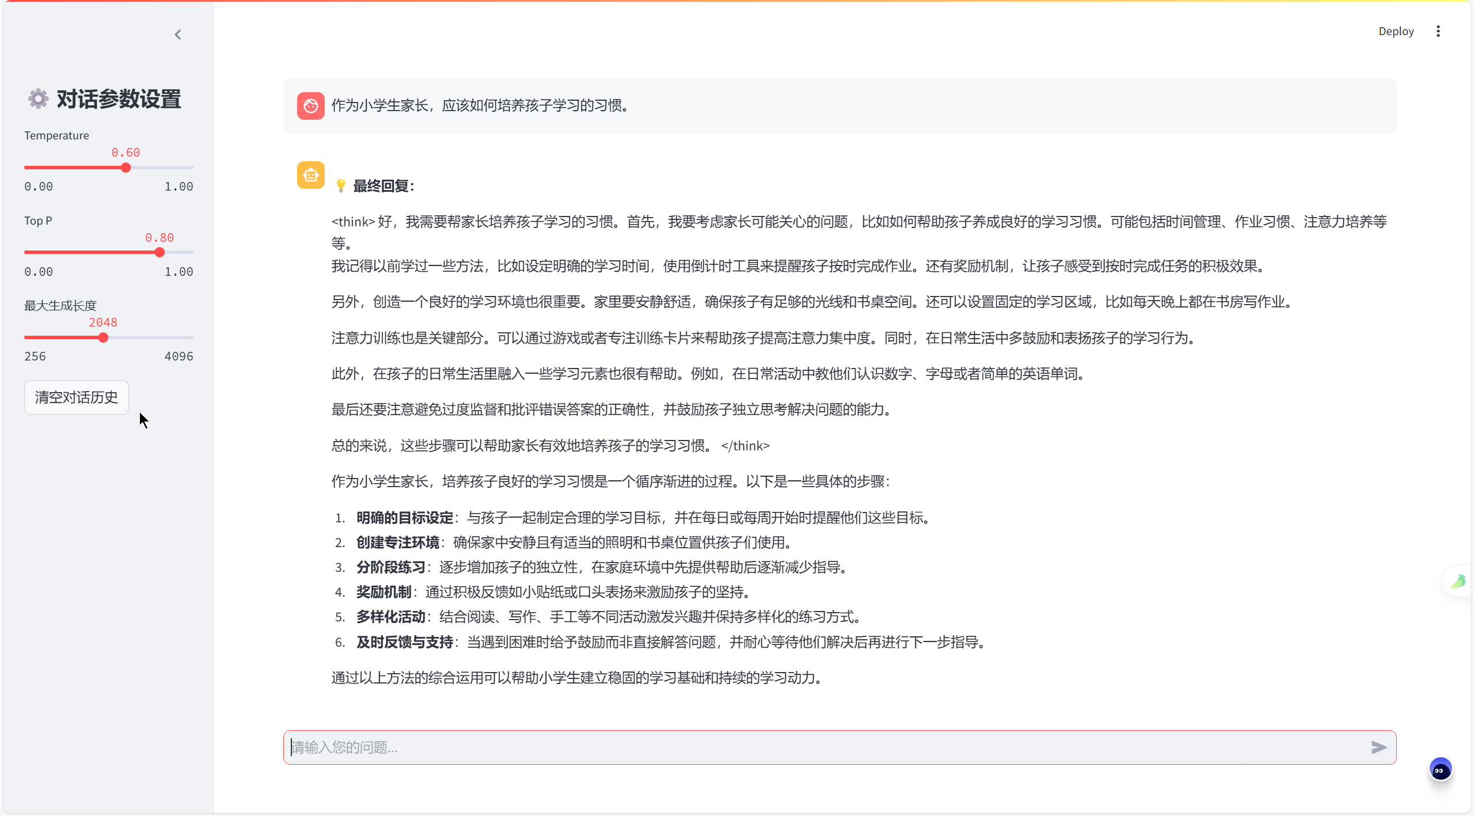Click the Temperature slider handle

pyautogui.click(x=126, y=168)
